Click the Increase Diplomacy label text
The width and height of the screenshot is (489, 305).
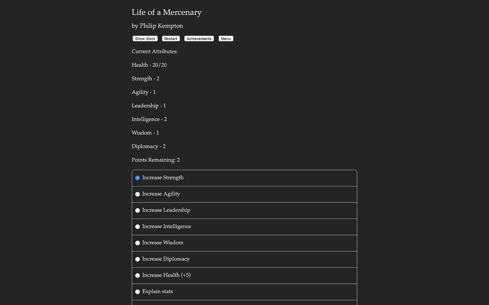click(166, 259)
